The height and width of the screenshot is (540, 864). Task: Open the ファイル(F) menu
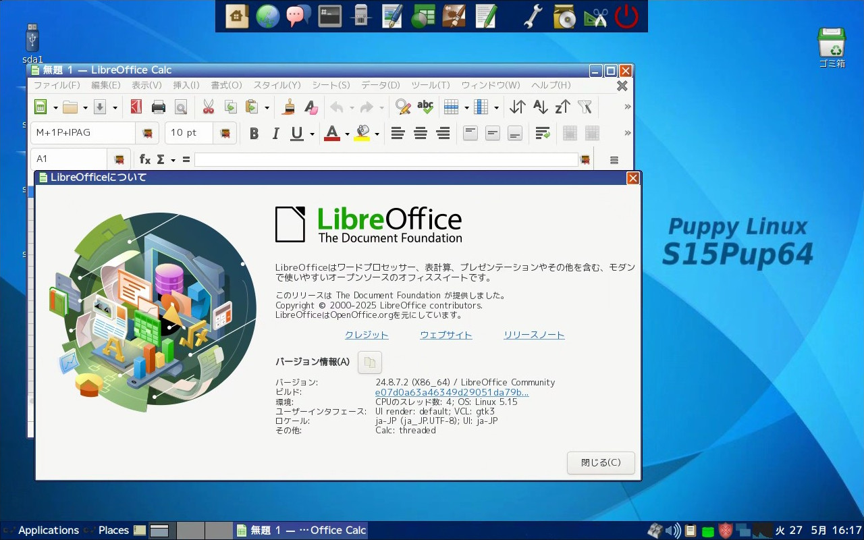click(x=57, y=85)
